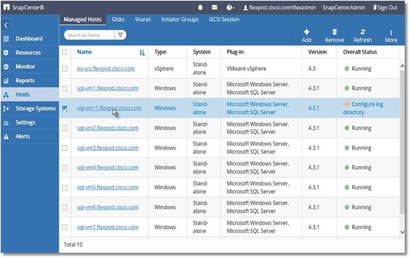Switch to the Initiator Groups tab
Screen dimensions: 410x258
pos(180,19)
